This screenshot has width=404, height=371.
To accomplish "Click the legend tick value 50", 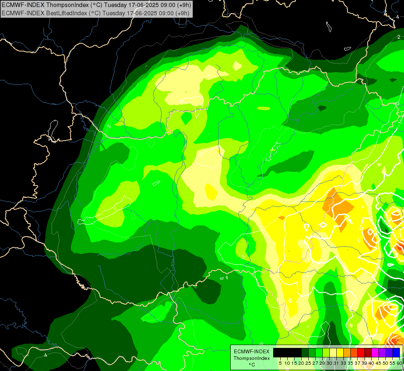I will coord(386,363).
